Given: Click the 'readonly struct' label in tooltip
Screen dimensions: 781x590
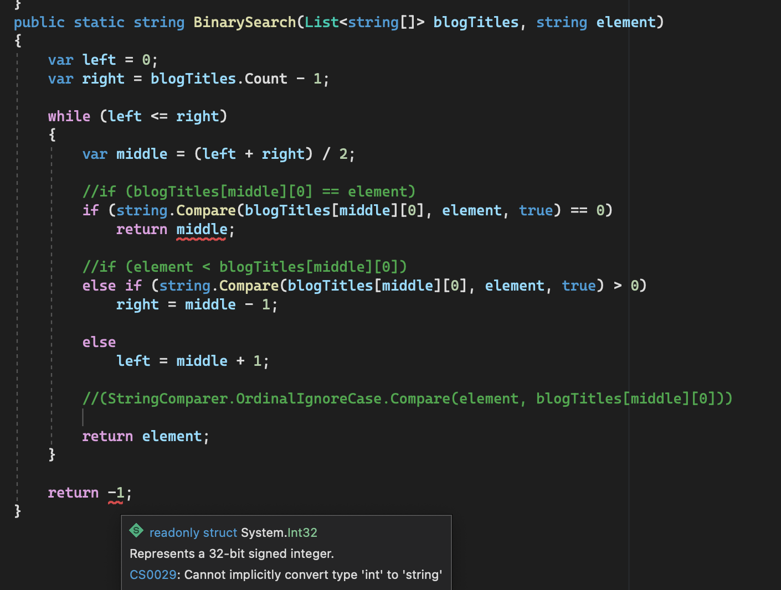Looking at the screenshot, I should point(192,532).
